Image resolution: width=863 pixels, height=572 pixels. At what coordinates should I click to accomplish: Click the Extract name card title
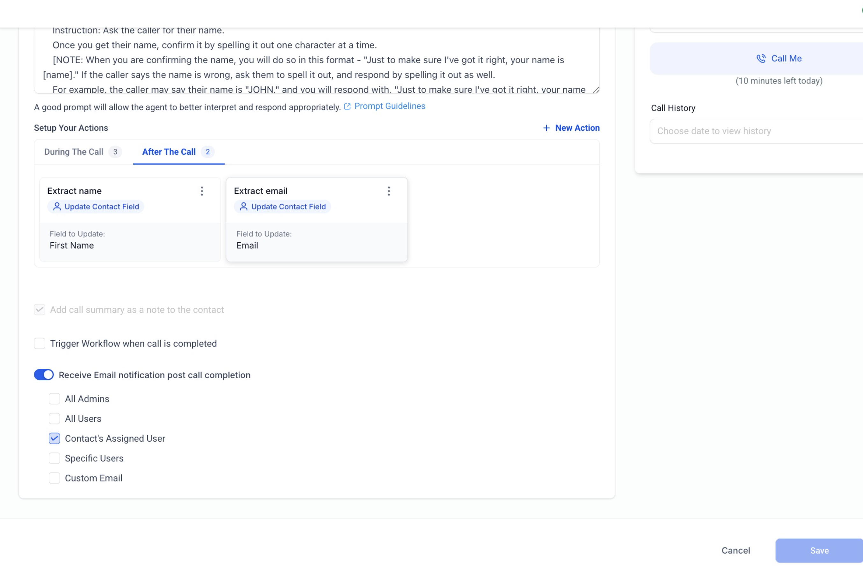pos(74,191)
